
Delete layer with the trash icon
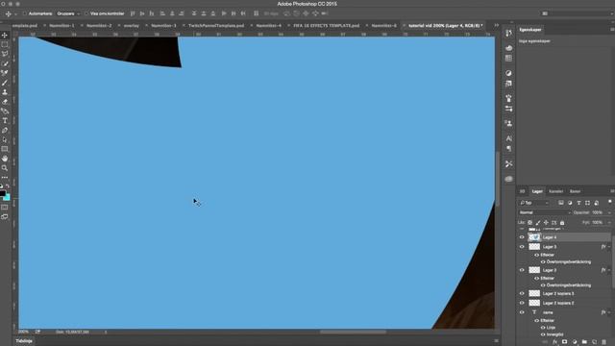tap(604, 342)
